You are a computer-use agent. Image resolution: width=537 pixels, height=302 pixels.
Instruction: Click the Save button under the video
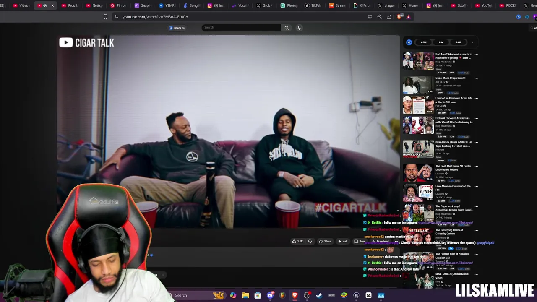coord(360,241)
